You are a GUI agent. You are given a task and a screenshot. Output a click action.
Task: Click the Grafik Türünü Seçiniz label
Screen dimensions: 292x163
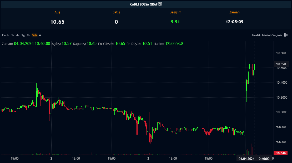tap(267, 35)
